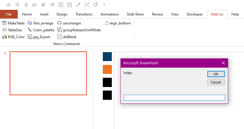Image resolution: width=244 pixels, height=129 pixels.
Task: Switch to the Transitions tab
Action: click(x=84, y=14)
